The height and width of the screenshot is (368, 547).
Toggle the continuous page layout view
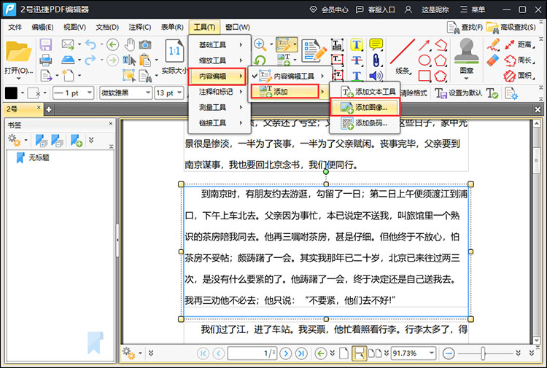tap(359, 353)
